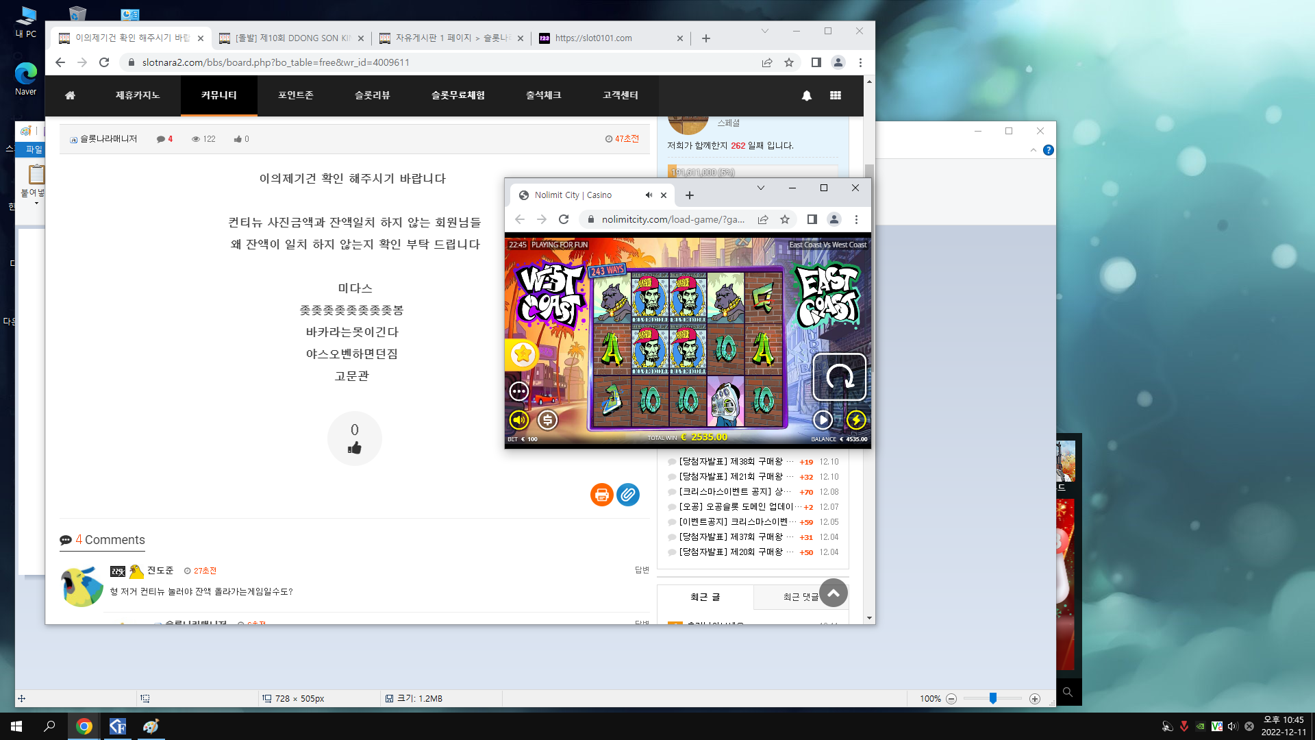Open side panel in Nolimit City window
The height and width of the screenshot is (740, 1315).
point(812,219)
